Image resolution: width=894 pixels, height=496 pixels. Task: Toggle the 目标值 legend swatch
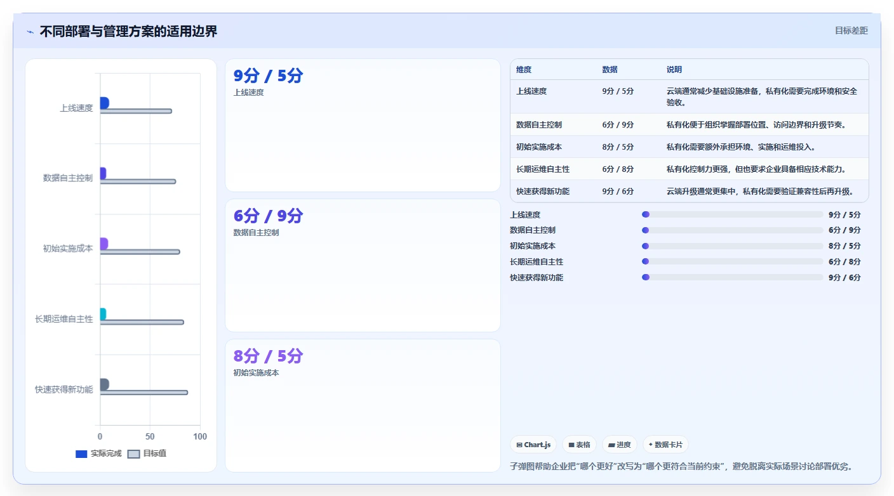pyautogui.click(x=133, y=454)
